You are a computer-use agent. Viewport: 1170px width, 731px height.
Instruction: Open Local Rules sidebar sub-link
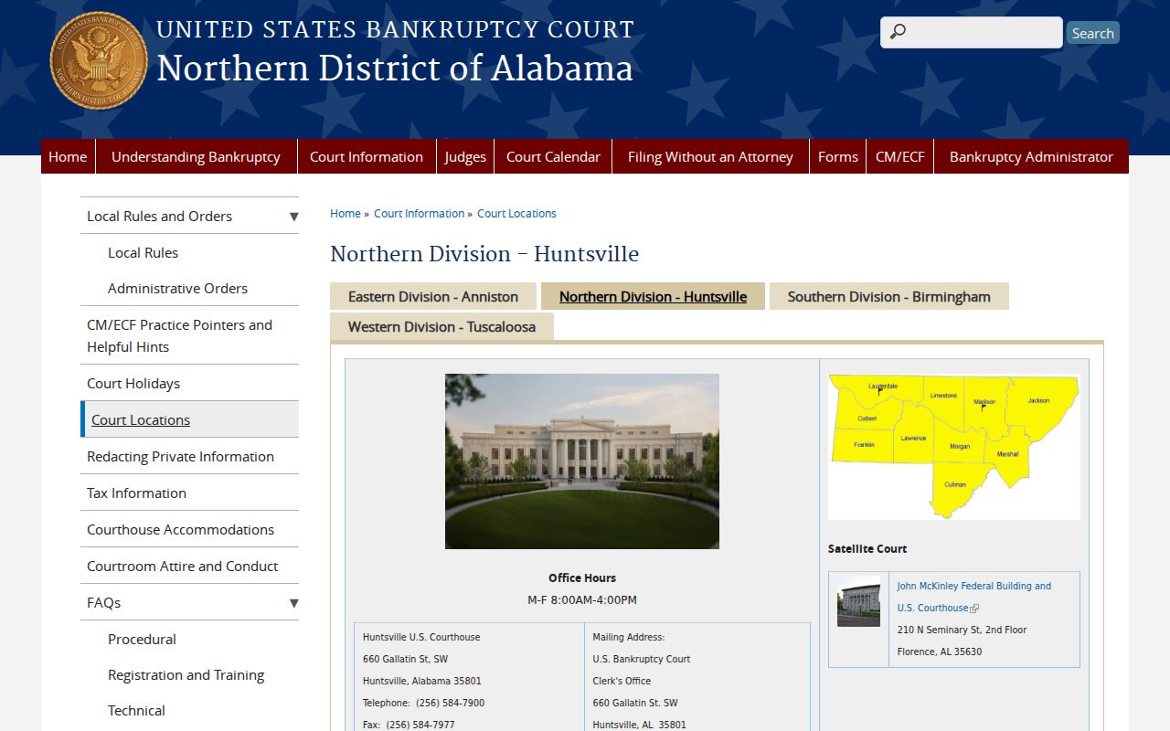click(143, 253)
